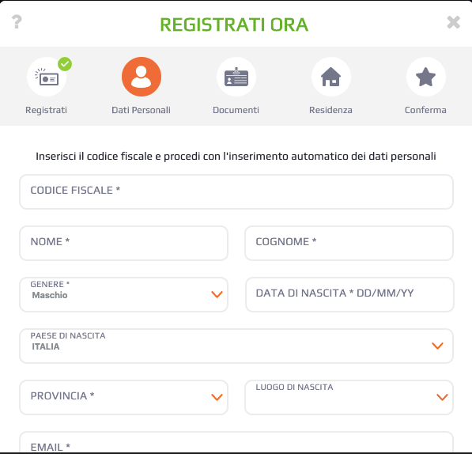Expand the Paese di Nascita dropdown
Screen dimensions: 472x454
point(236,346)
